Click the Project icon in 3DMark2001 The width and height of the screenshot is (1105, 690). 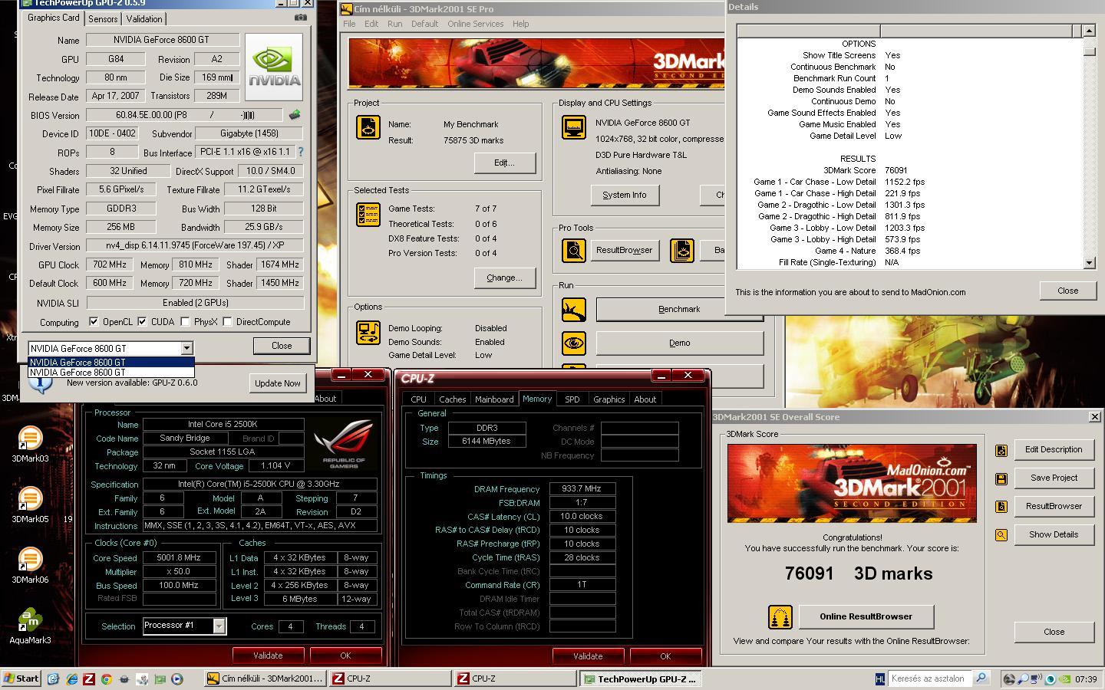click(368, 127)
